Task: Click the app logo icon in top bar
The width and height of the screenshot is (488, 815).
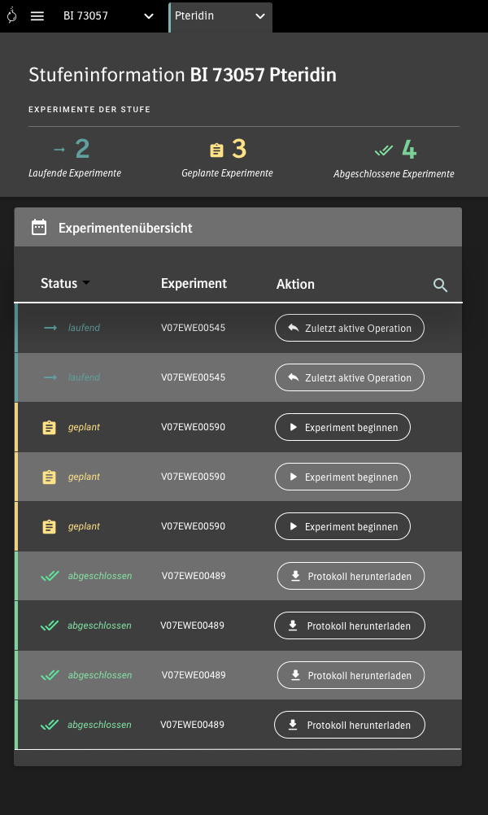Action: [11, 16]
